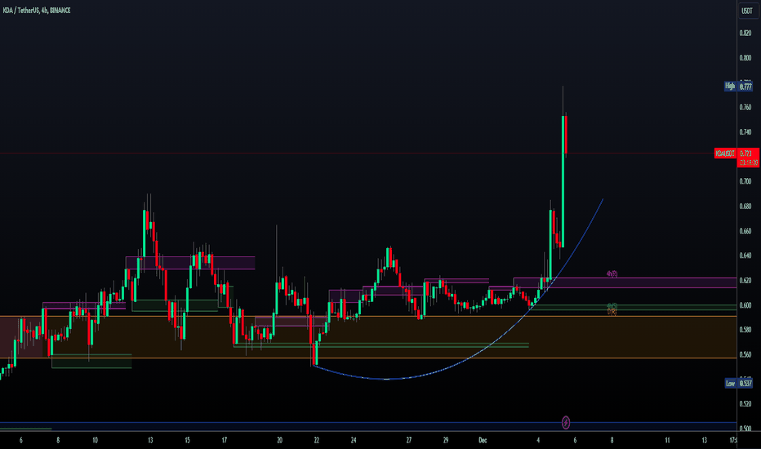
Task: Click the 0.700 price axis value
Action: click(x=745, y=181)
